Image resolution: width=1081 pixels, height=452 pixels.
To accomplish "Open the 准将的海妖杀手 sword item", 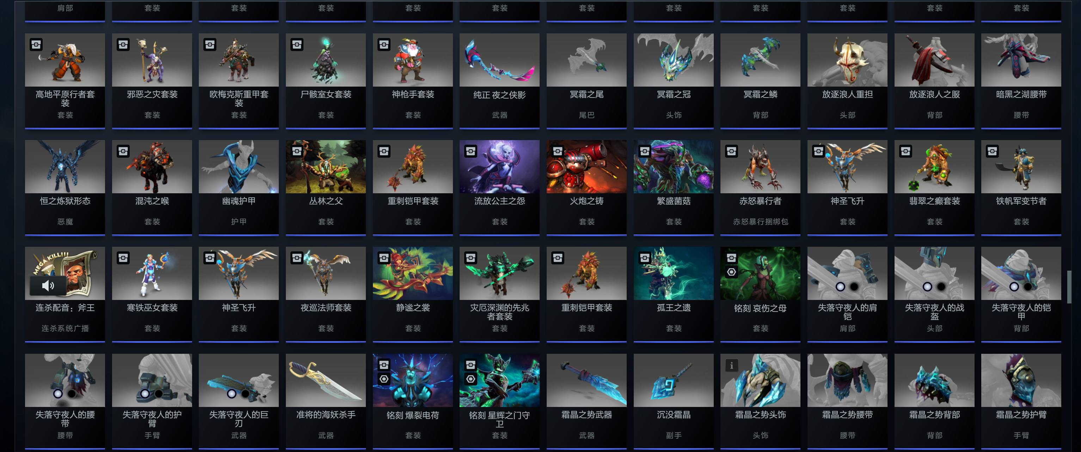I will 326,401.
